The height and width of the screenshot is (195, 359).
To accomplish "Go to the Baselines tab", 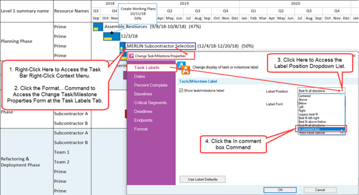I will pos(143,94).
